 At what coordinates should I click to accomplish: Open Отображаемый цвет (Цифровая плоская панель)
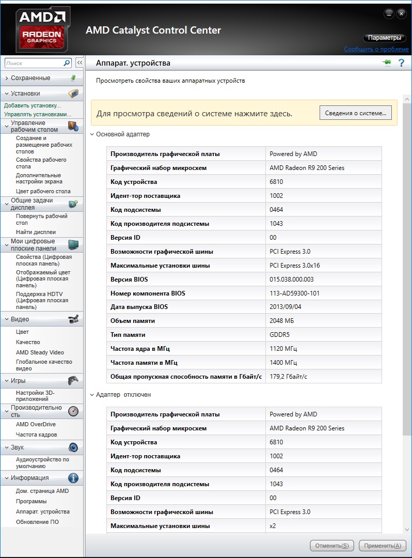click(43, 278)
